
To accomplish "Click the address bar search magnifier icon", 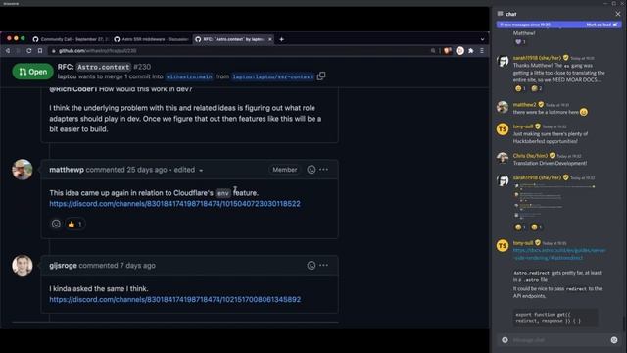I will pos(433,51).
